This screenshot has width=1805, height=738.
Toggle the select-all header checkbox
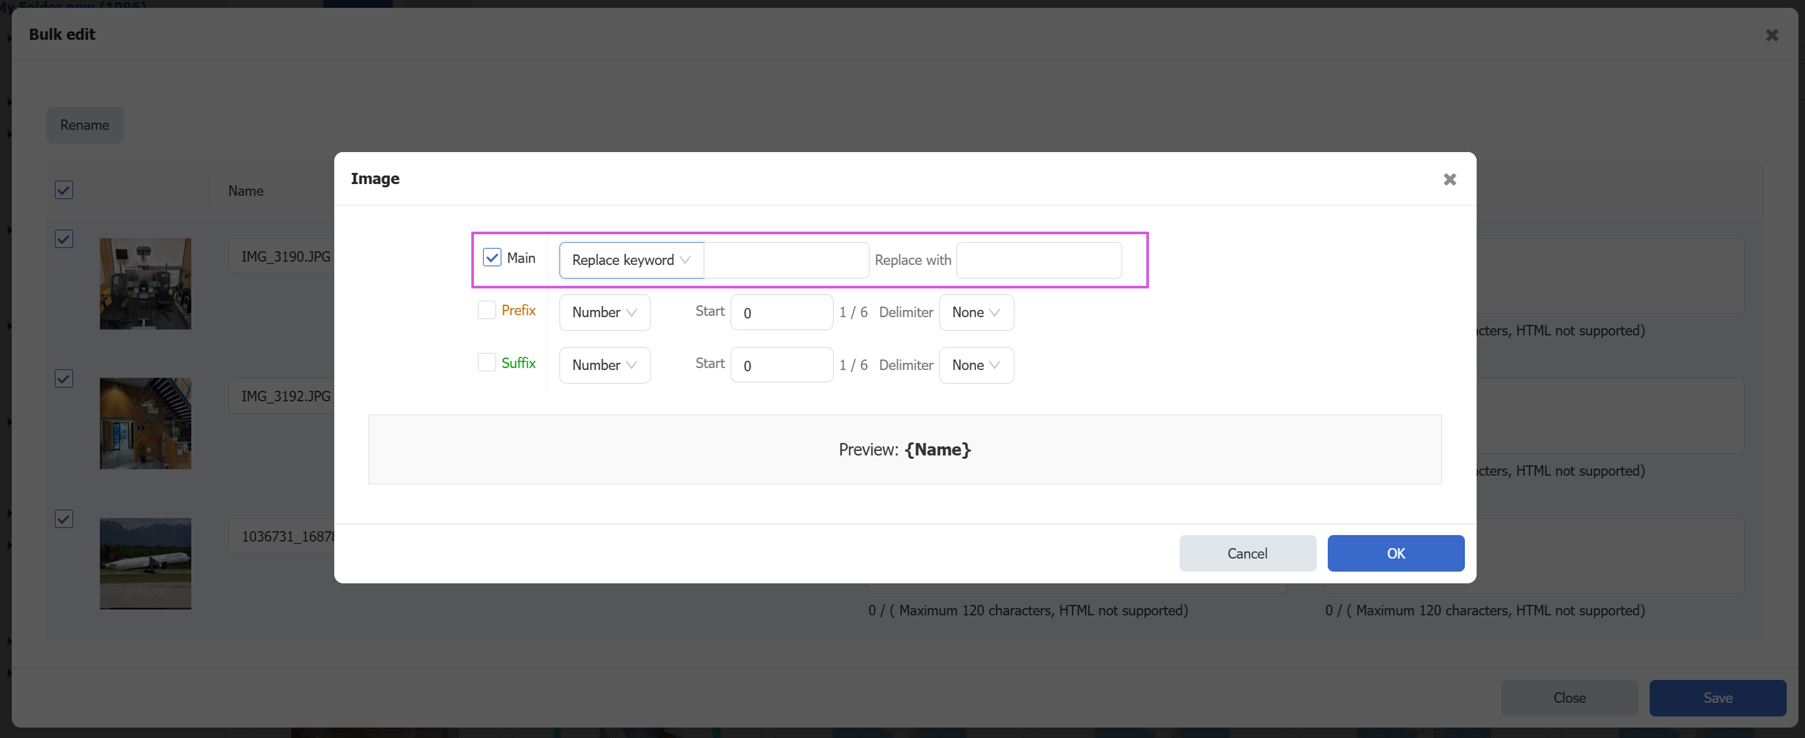[64, 190]
